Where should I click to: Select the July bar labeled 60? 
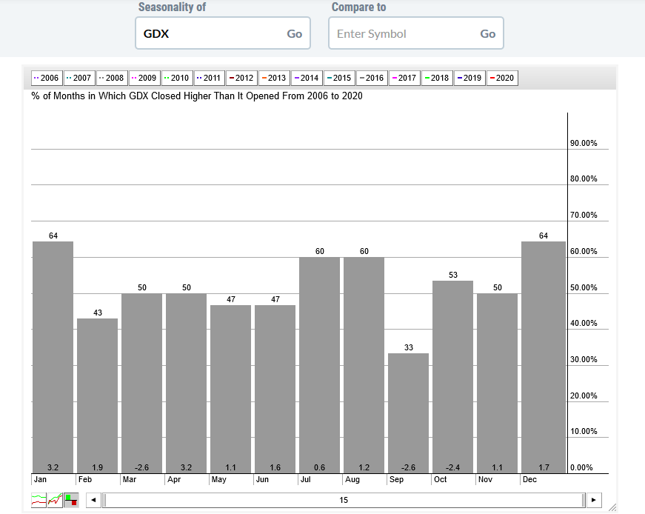click(x=320, y=365)
